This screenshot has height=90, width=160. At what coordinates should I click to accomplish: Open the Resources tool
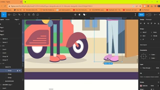click(x=29, y=15)
